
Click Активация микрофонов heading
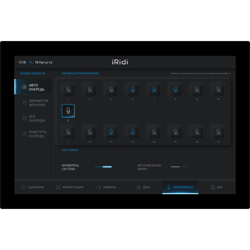80,73
